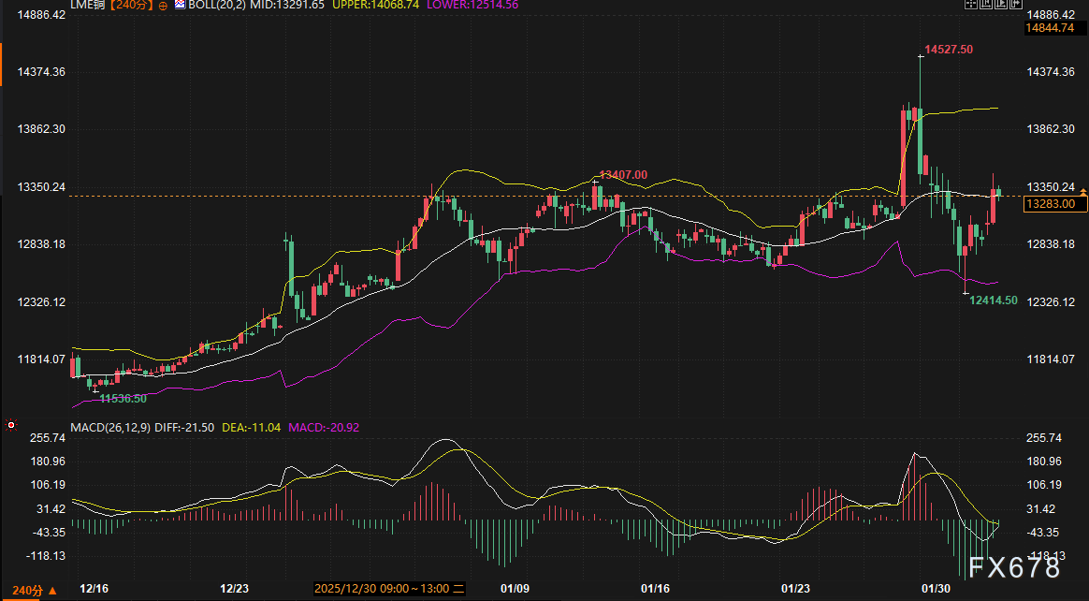Image resolution: width=1089 pixels, height=601 pixels.
Task: Click the 13283.00 current price tag
Action: pyautogui.click(x=1050, y=203)
